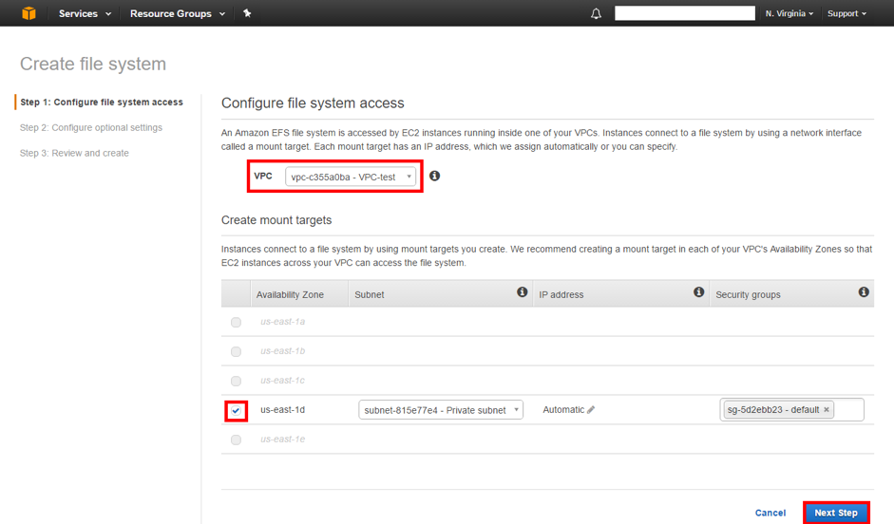
Task: Show info icon in IP address column header
Action: (698, 292)
